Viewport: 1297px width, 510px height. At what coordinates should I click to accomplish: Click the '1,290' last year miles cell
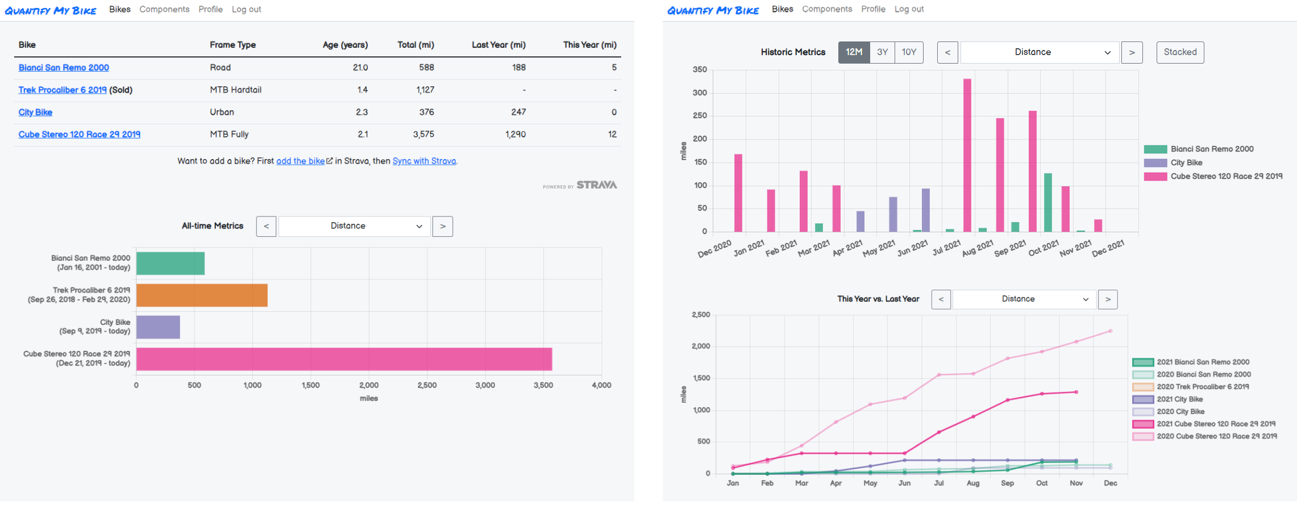516,134
